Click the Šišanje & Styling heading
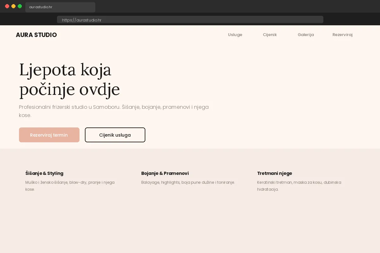 pyautogui.click(x=44, y=173)
